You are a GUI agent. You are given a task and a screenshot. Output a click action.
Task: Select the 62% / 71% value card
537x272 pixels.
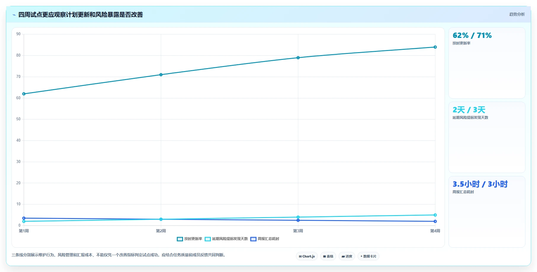(487, 63)
